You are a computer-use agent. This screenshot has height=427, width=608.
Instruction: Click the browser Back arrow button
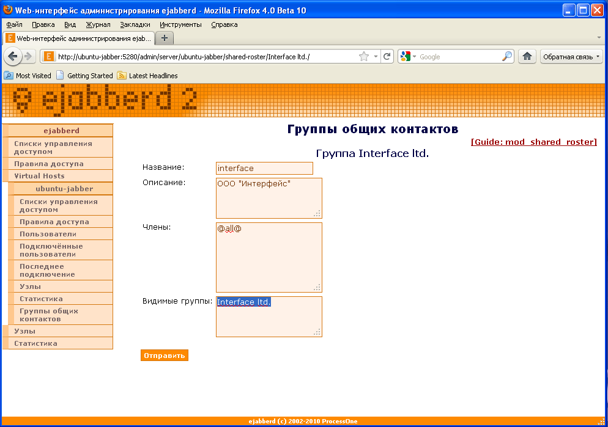tap(12, 57)
